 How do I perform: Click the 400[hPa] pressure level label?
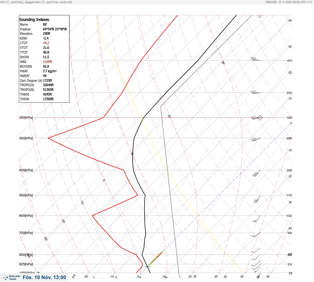tap(26, 170)
